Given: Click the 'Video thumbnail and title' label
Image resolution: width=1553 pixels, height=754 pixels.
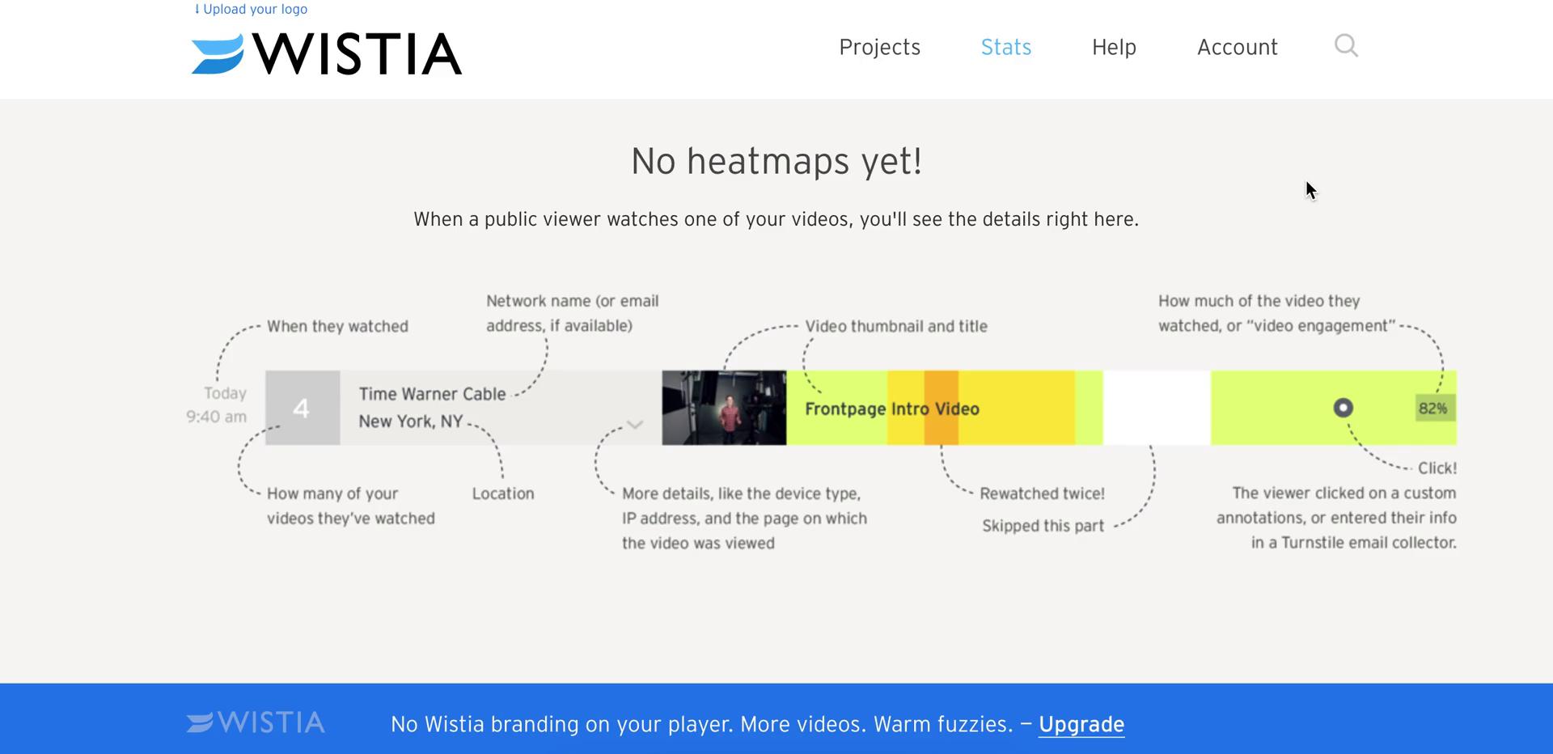Looking at the screenshot, I should (x=896, y=326).
